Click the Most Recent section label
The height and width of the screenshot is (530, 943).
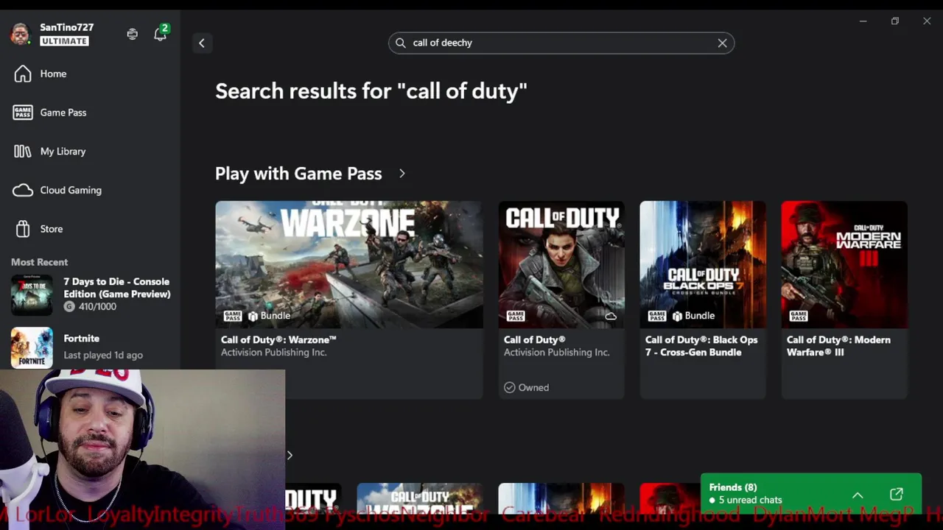[39, 262]
